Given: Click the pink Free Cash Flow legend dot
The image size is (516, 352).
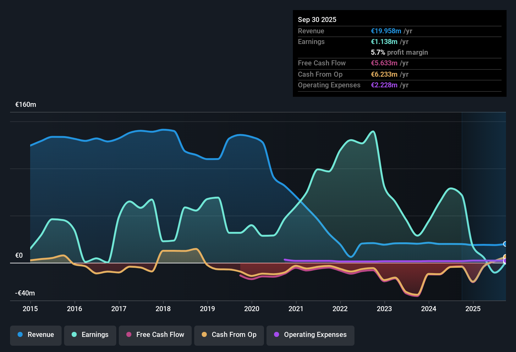Looking at the screenshot, I should [x=129, y=334].
